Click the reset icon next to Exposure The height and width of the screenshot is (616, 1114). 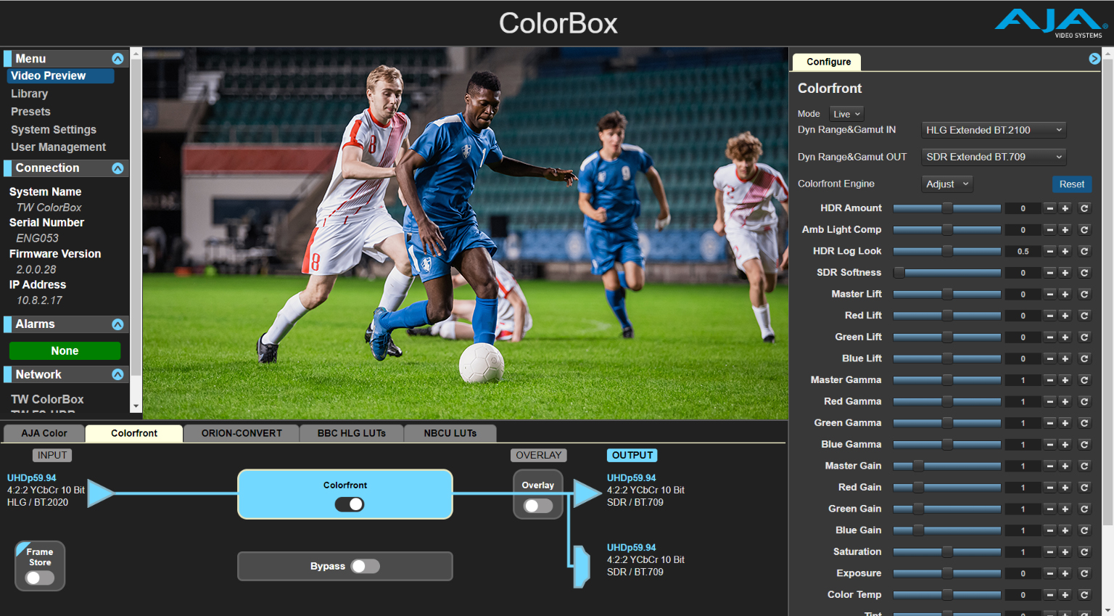click(x=1084, y=573)
